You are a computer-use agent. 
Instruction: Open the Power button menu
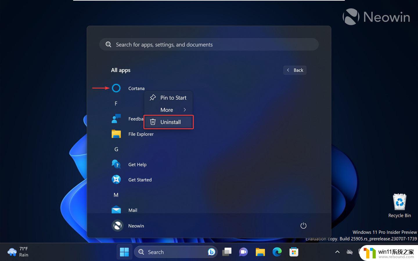(x=303, y=226)
